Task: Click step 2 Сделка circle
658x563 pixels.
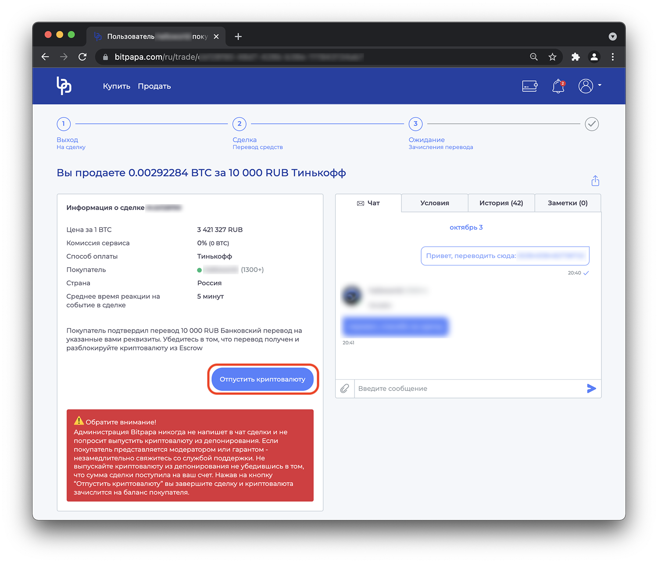Action: tap(240, 124)
